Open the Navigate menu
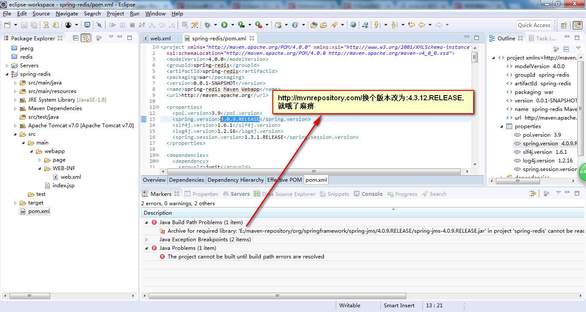586x312 pixels. point(67,14)
